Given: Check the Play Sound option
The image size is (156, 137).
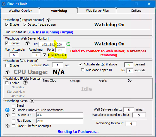Looking at the screenshot, I should pos(13,121).
